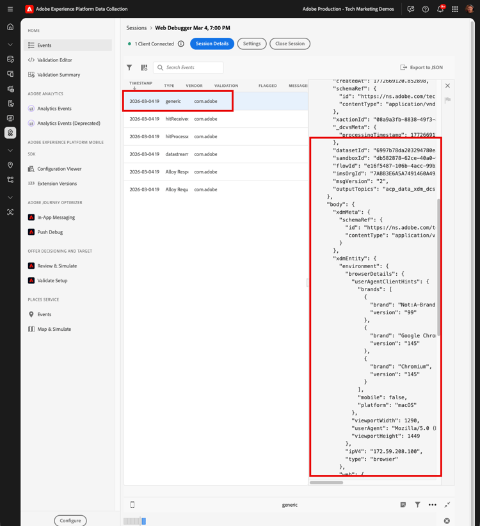Open the timeline more options ellipsis

[433, 504]
